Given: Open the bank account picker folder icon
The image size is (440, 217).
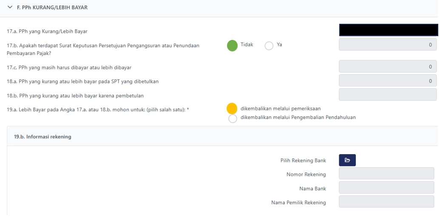Looking at the screenshot, I should pyautogui.click(x=347, y=160).
